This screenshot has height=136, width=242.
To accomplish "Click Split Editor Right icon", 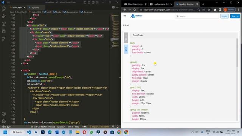I will tap(113, 8).
